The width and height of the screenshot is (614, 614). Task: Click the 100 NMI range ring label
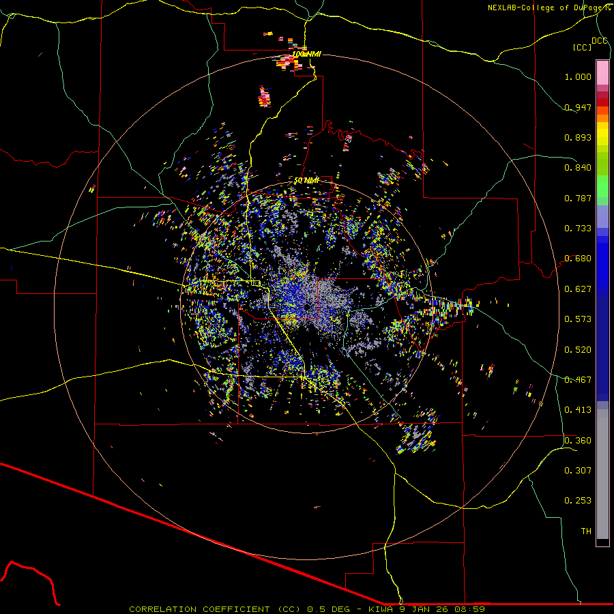[x=306, y=54]
